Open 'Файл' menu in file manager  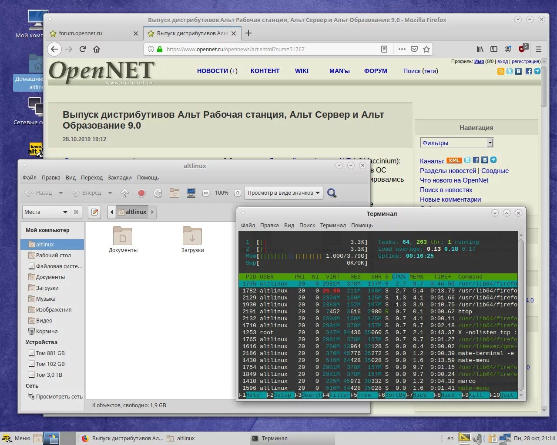30,178
